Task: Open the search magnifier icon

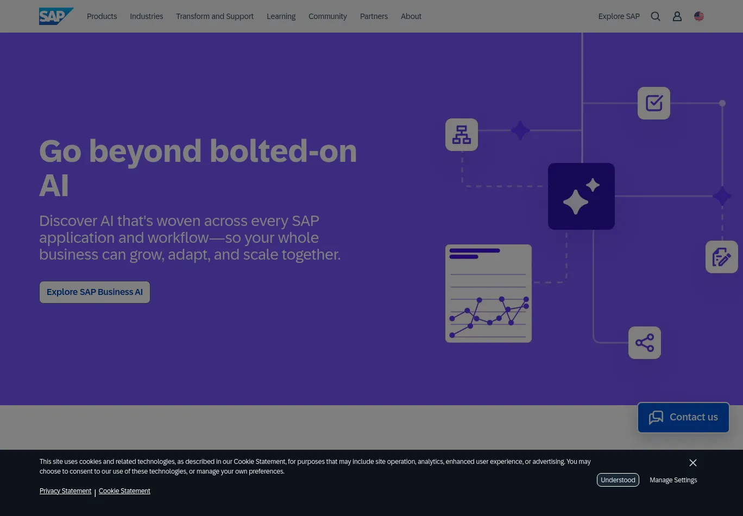Action: click(656, 16)
